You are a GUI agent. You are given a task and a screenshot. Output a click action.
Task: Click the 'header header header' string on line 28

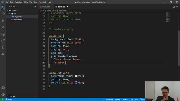click(68, 59)
